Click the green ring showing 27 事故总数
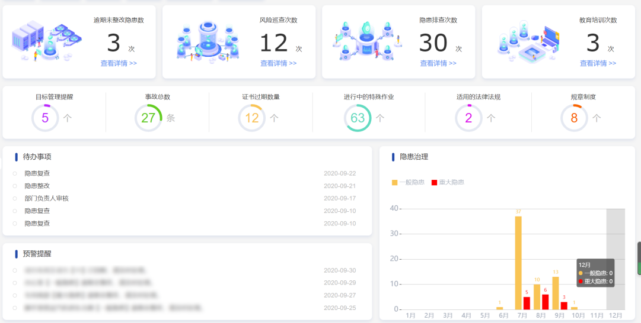Screen dimensions: 641x323 [148, 118]
